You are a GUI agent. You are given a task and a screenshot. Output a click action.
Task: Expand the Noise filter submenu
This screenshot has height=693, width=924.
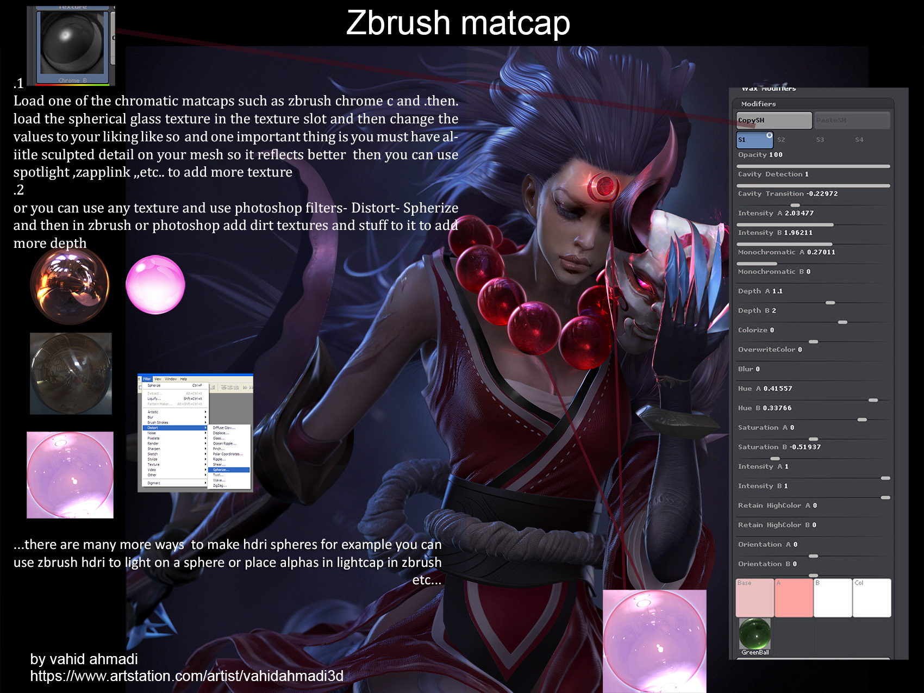(x=175, y=433)
